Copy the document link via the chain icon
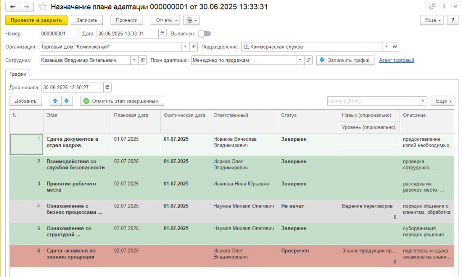462x277 pixels. click(432, 6)
